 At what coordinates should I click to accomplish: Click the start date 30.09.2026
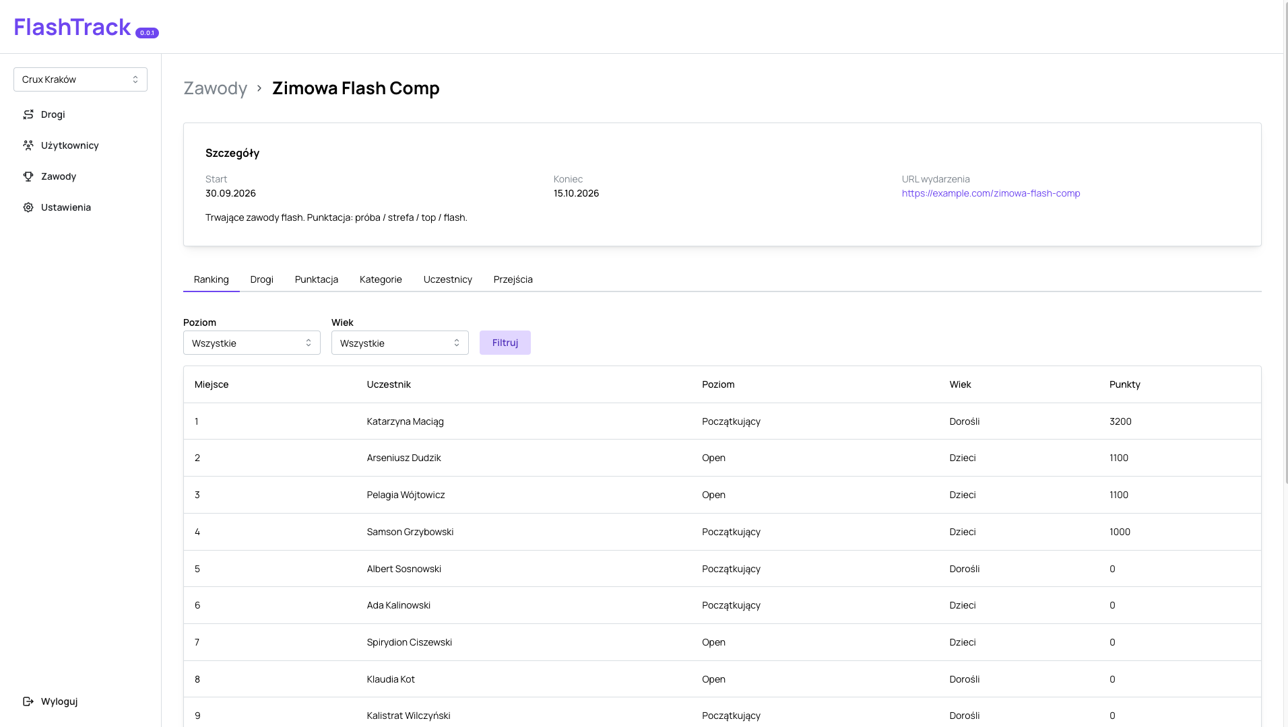(230, 193)
